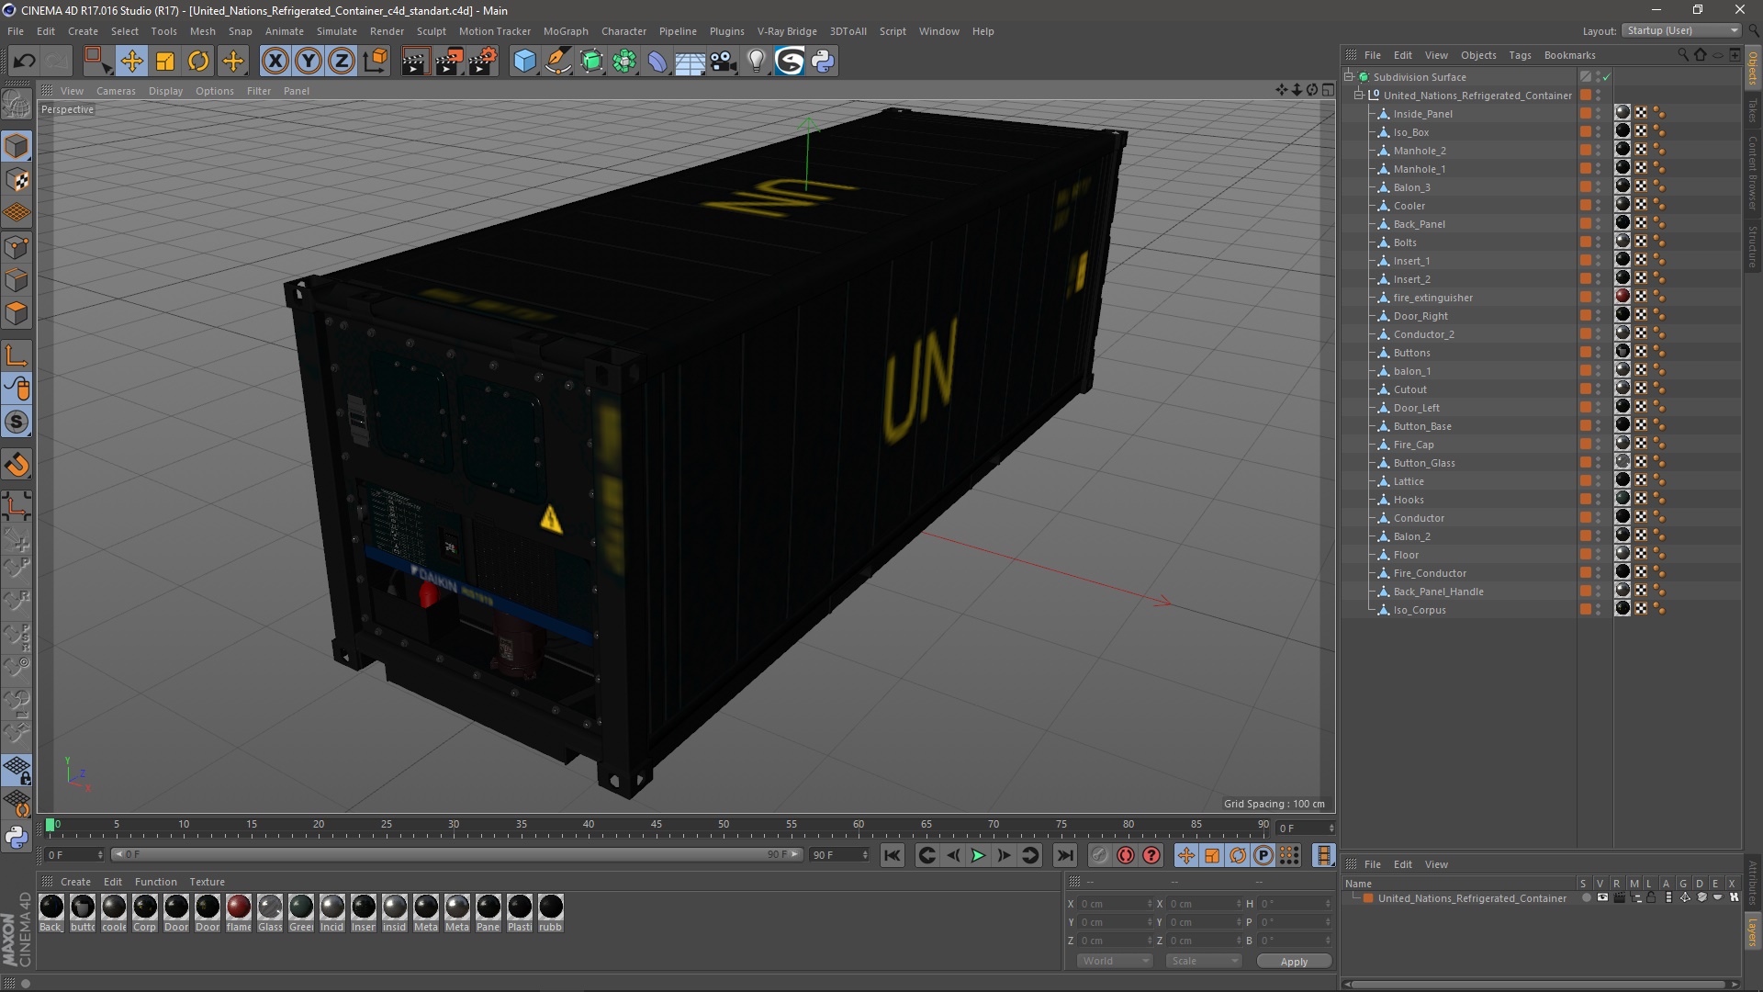Image resolution: width=1763 pixels, height=992 pixels.
Task: Click the Render View clapboard icon
Action: pos(415,62)
